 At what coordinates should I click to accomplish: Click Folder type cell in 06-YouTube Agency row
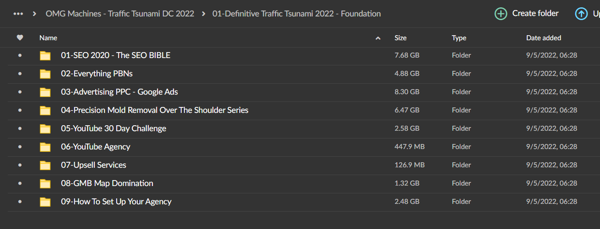[x=461, y=147]
